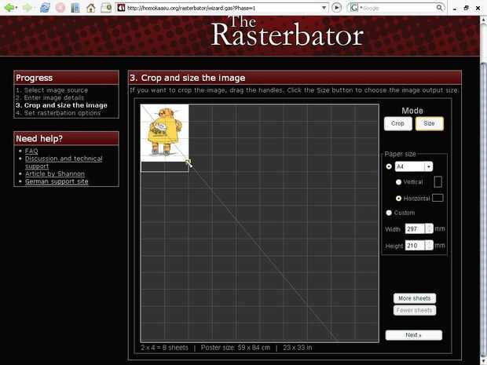Click '3. Crop and size the image' step
The image size is (487, 365).
tap(61, 105)
